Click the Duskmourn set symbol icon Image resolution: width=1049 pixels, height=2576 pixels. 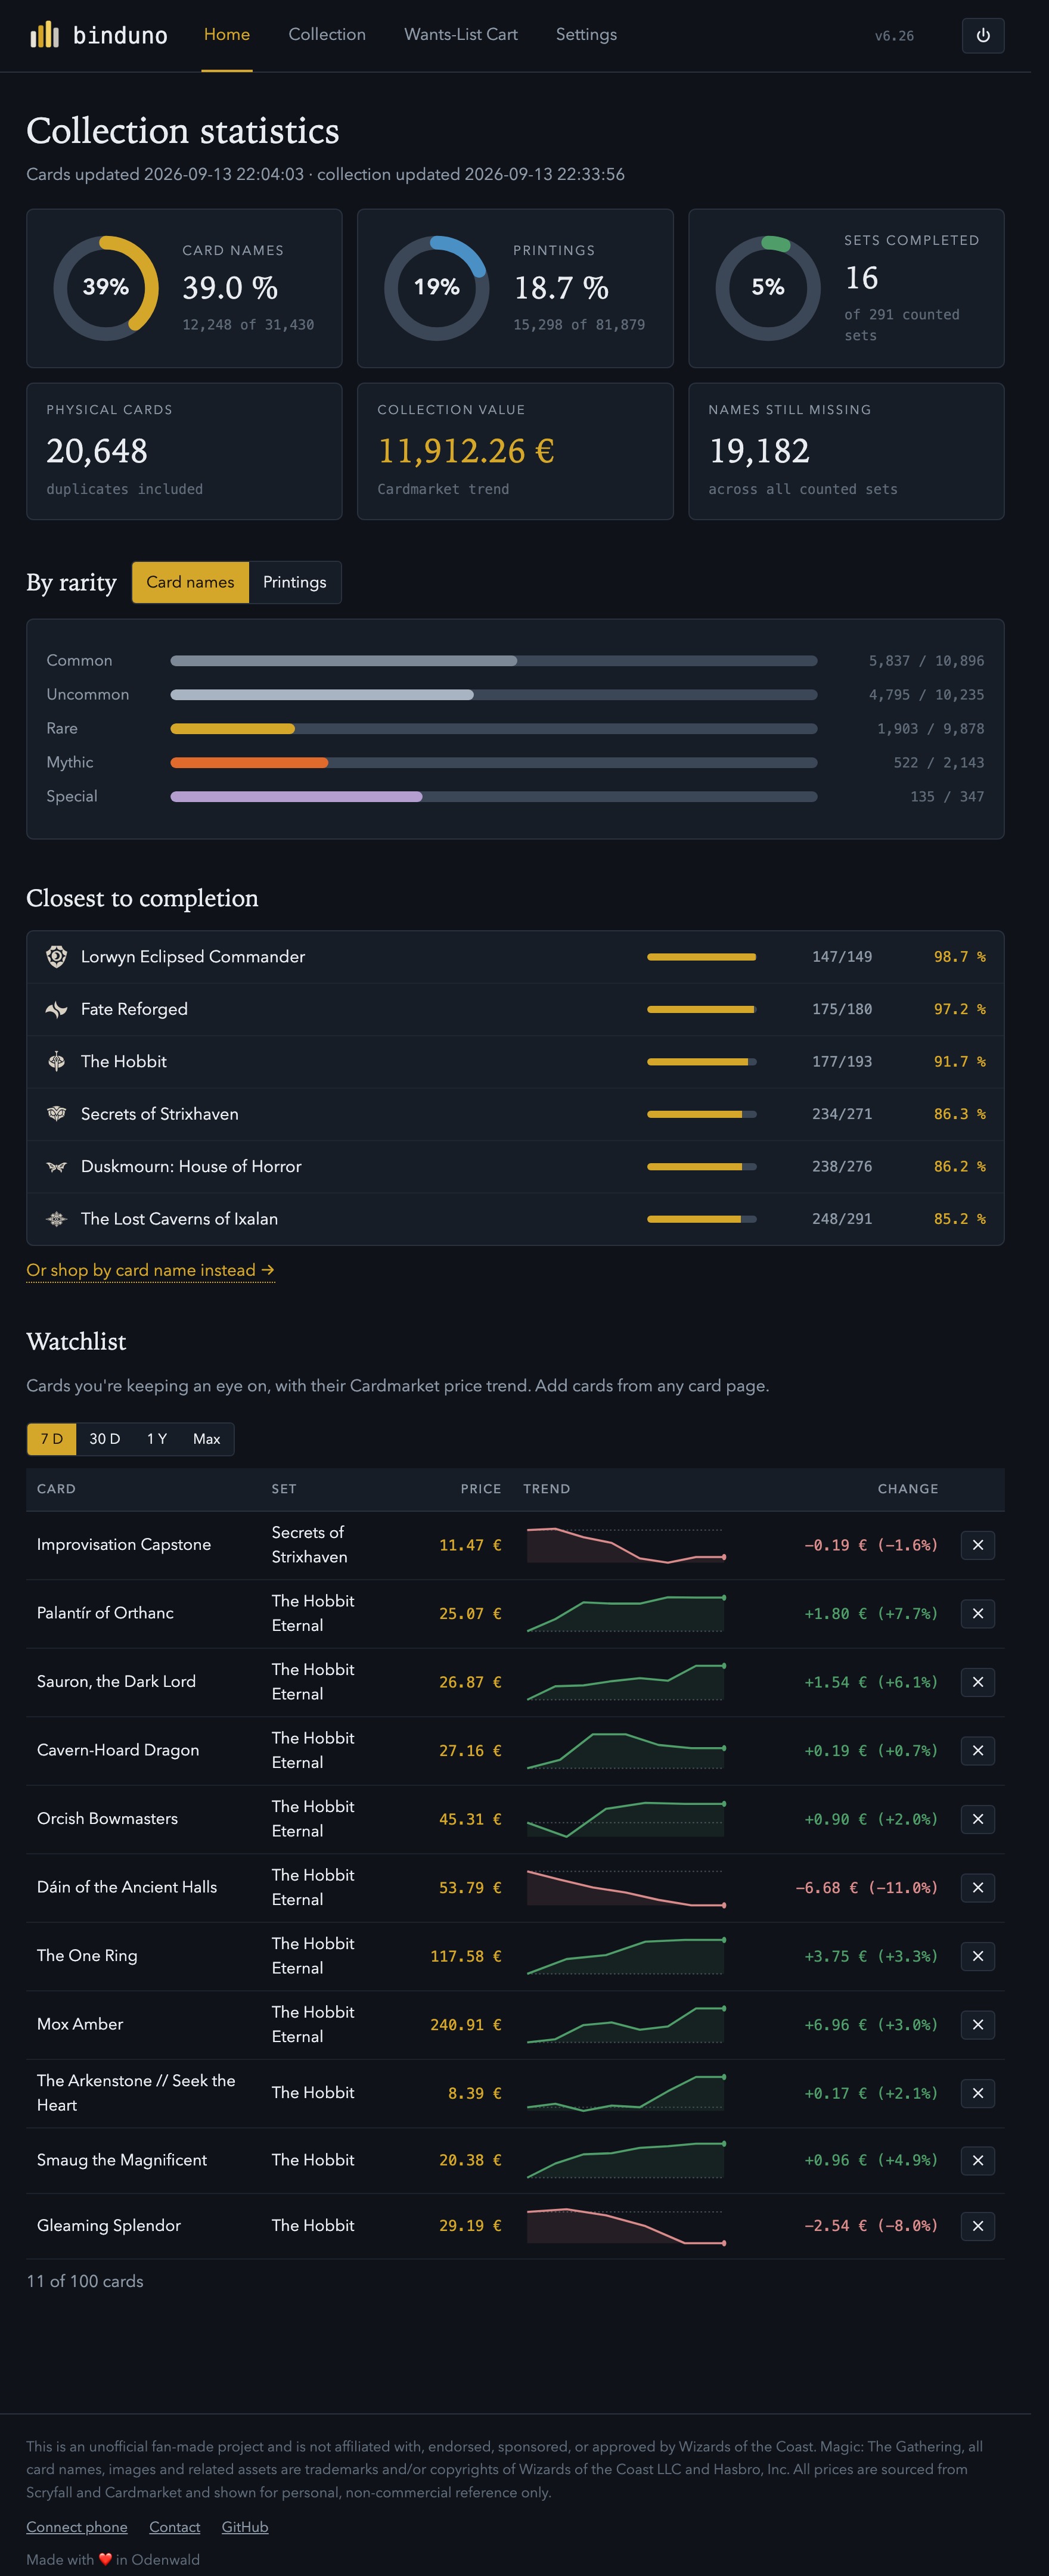tap(57, 1166)
